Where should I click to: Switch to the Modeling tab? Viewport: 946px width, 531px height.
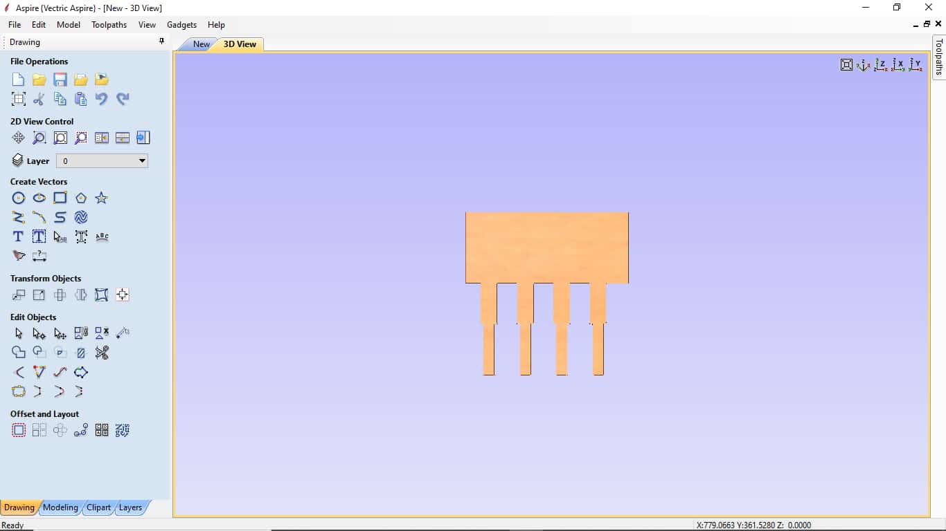pos(60,507)
